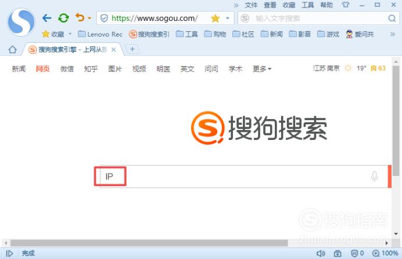
Task: Click the skin shirt icon
Action: click(345, 5)
